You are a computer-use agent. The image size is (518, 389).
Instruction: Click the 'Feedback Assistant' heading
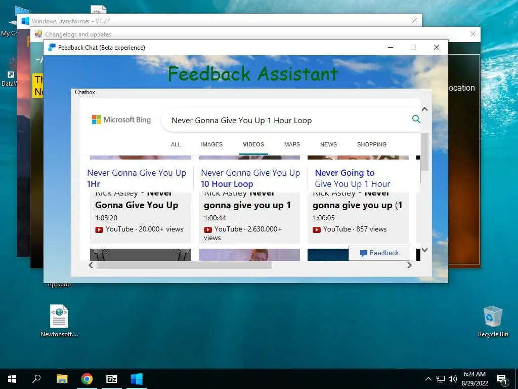253,73
